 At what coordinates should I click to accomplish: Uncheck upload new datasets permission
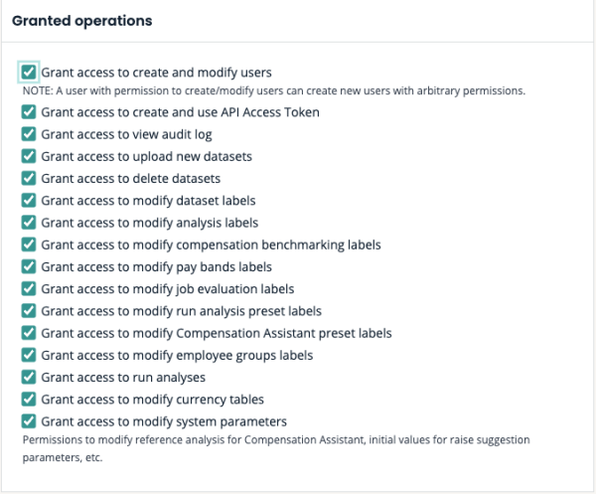point(29,156)
